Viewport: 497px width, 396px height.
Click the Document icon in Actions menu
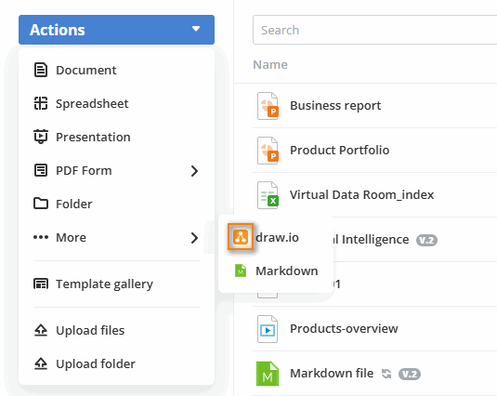click(41, 70)
